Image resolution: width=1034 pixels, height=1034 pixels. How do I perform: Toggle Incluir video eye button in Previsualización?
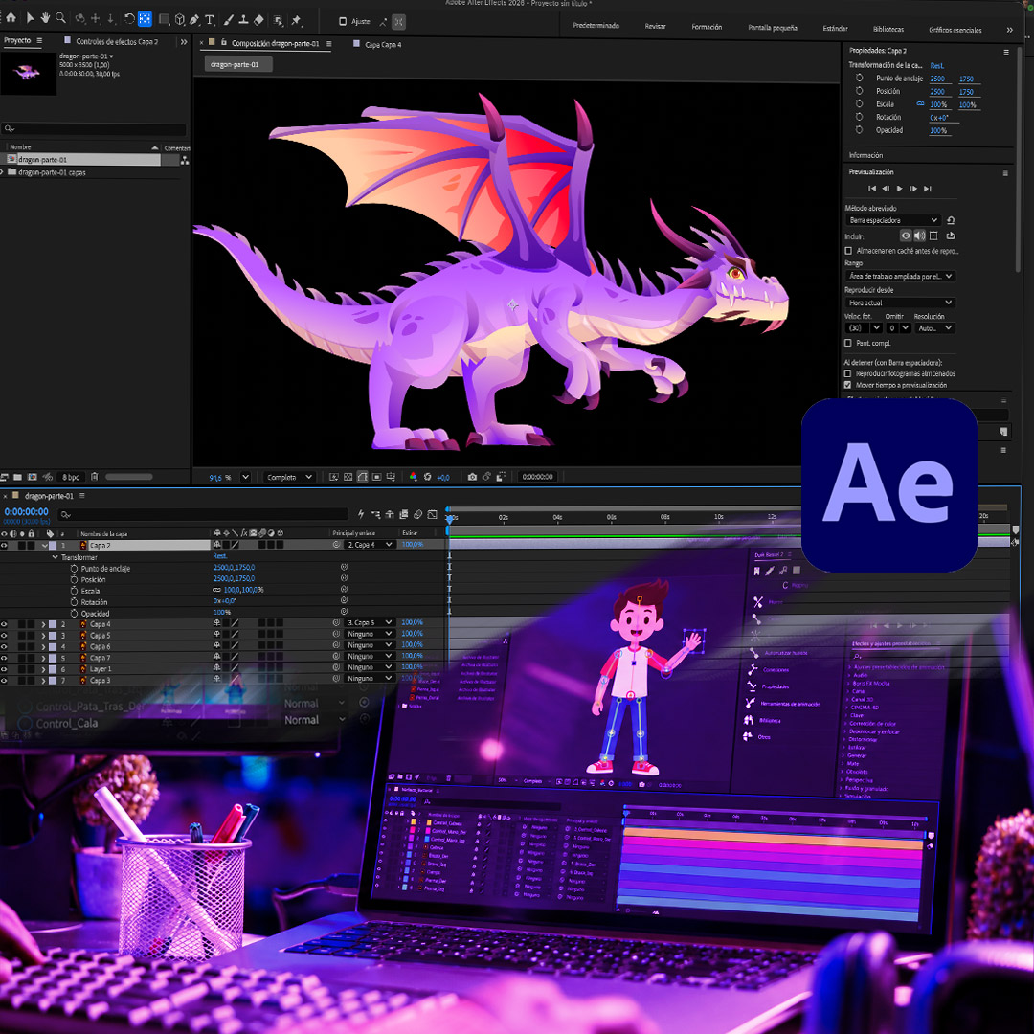pyautogui.click(x=906, y=236)
